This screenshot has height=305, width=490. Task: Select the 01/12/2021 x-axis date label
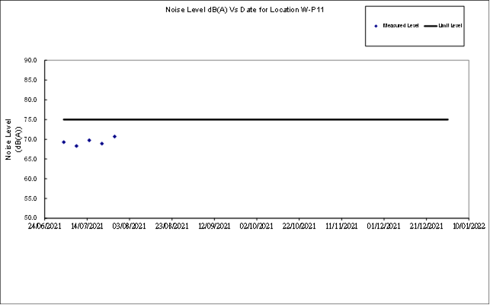(x=383, y=226)
